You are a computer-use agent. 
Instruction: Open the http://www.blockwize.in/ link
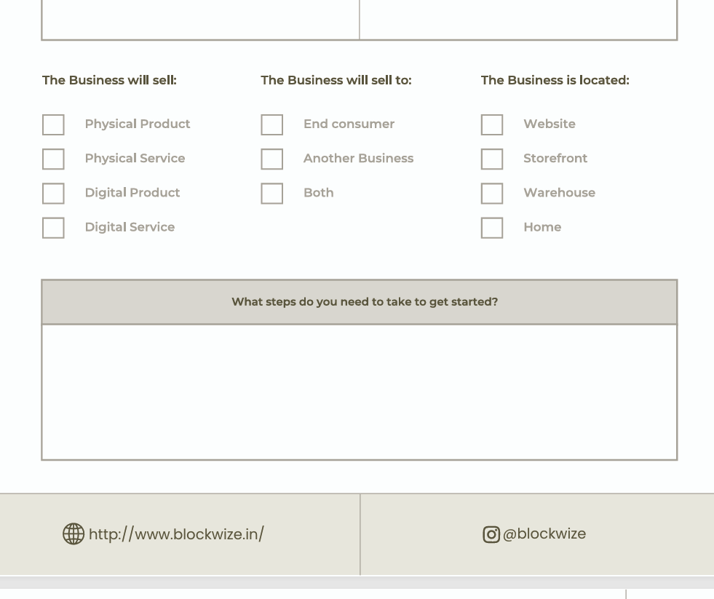pos(176,533)
